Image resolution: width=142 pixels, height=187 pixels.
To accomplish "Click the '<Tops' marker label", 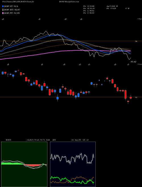I will point(139,19).
